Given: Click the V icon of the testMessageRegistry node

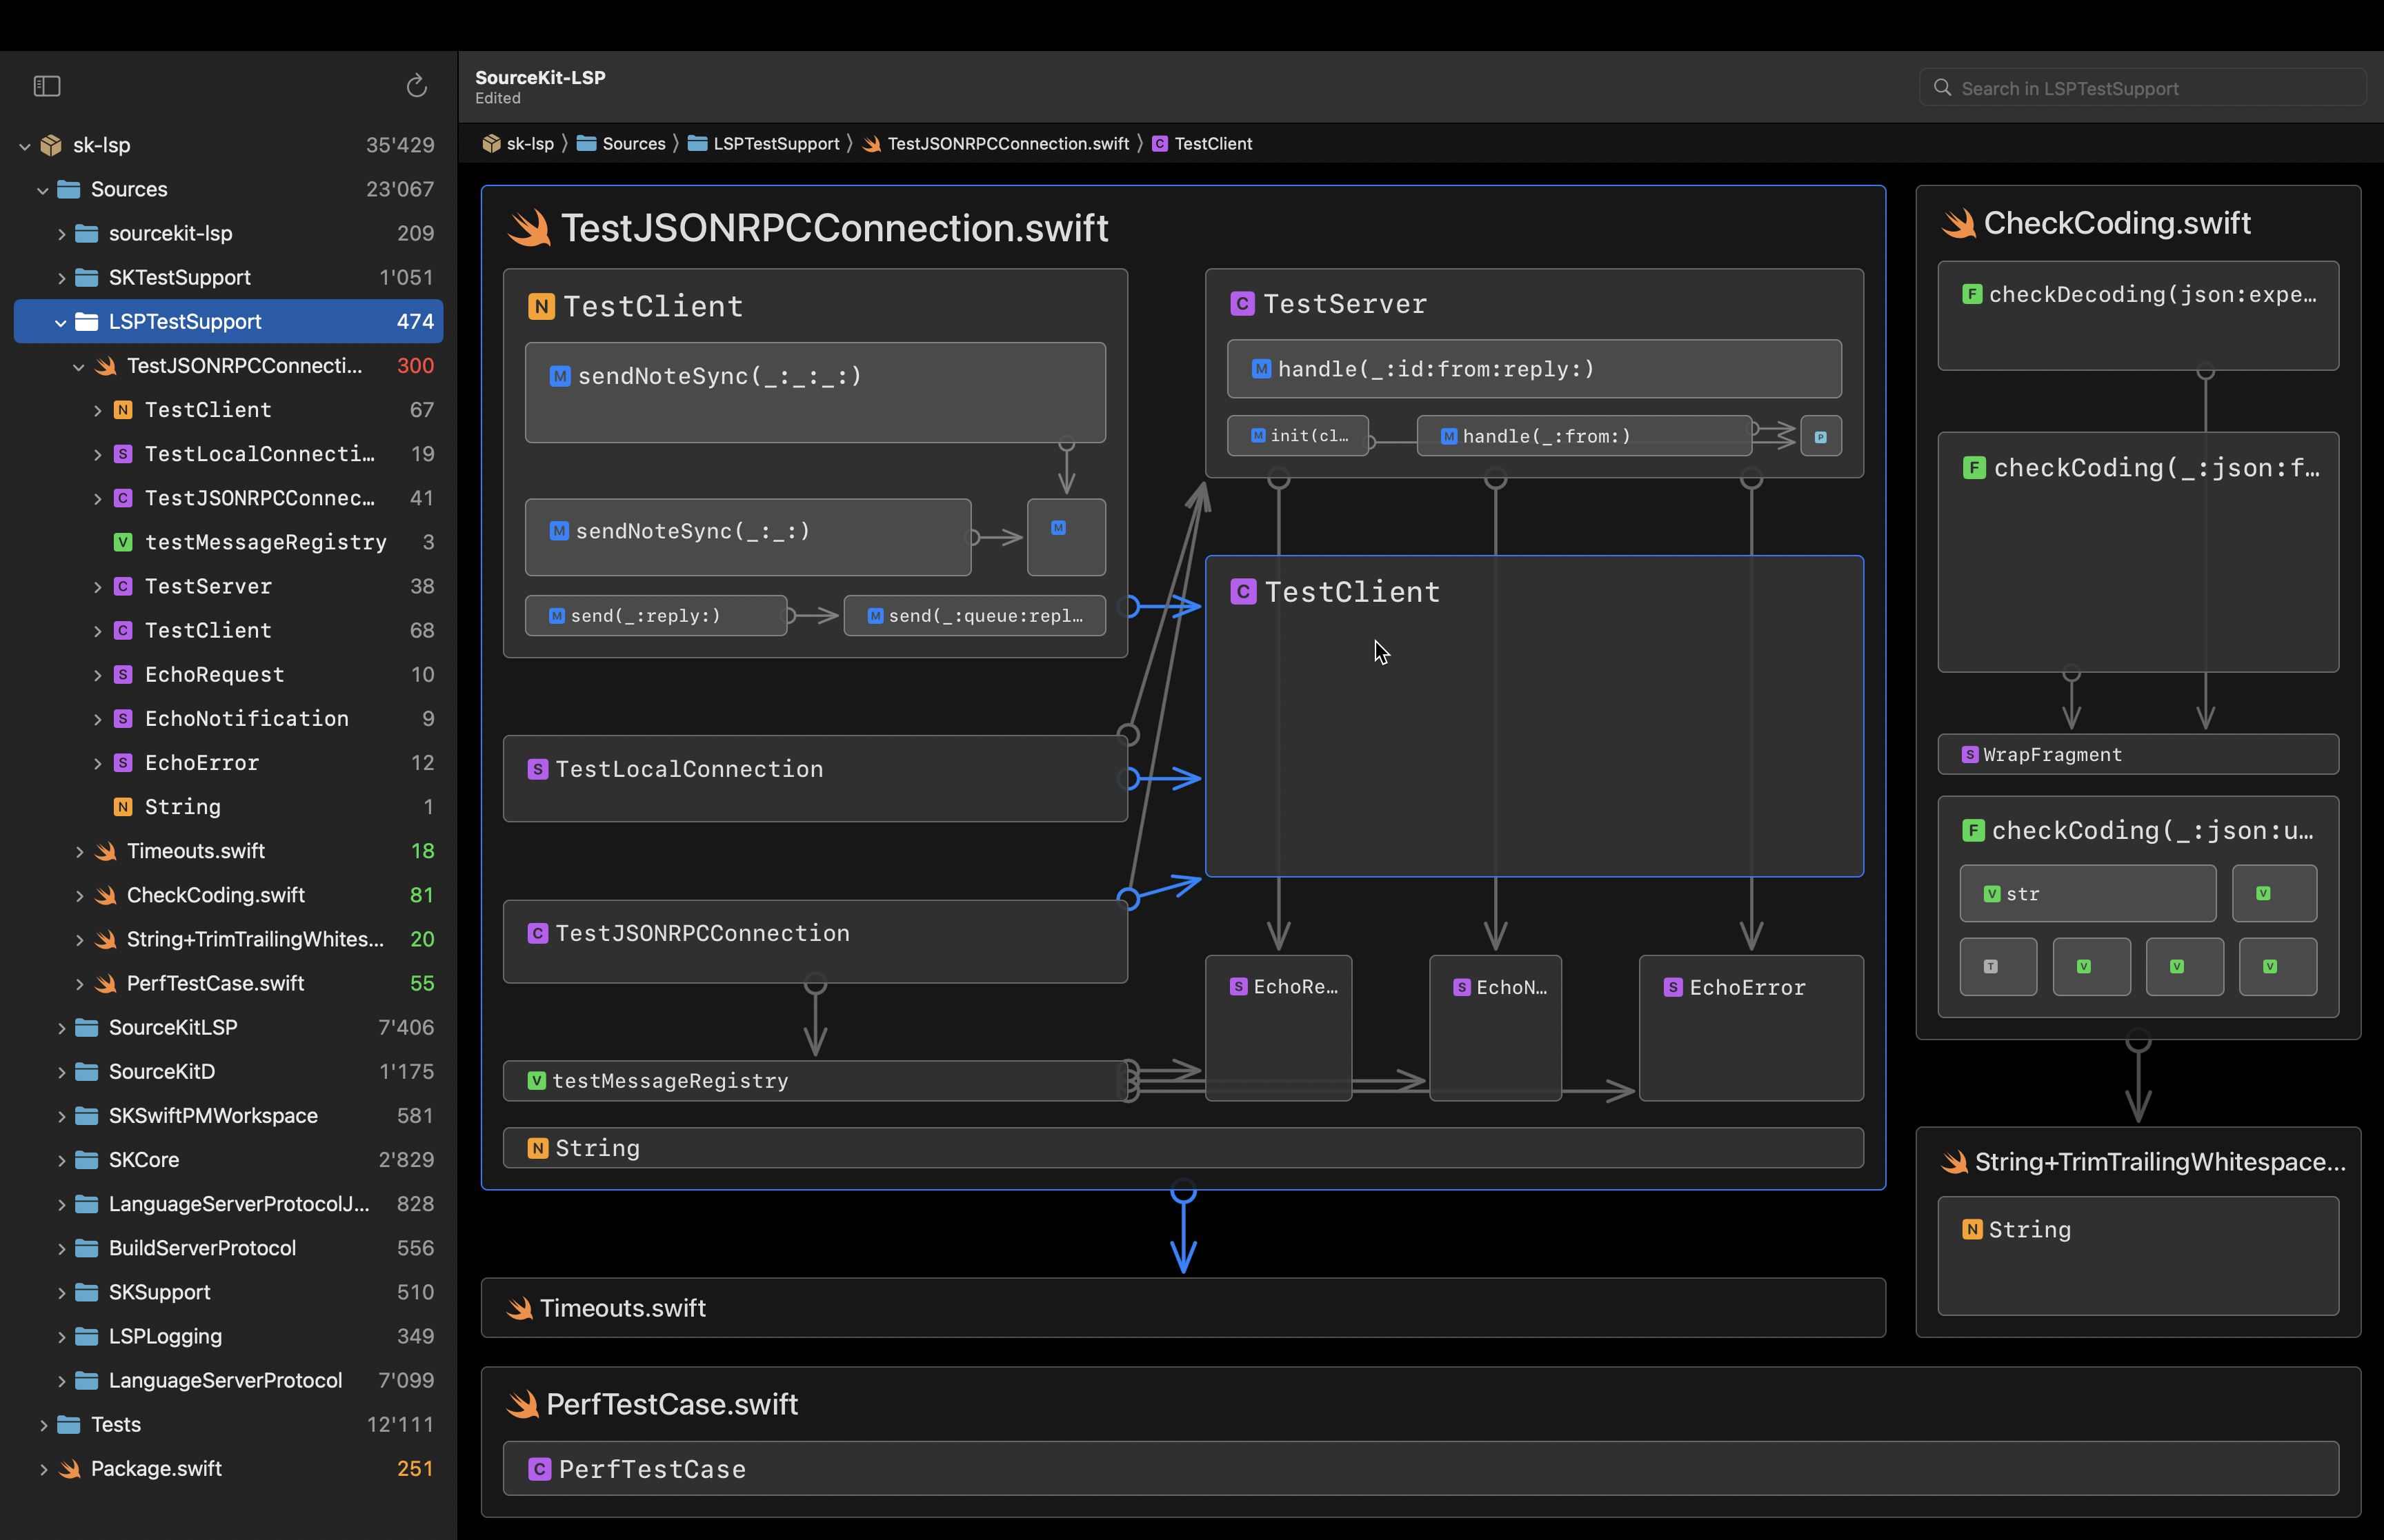Looking at the screenshot, I should (536, 1080).
